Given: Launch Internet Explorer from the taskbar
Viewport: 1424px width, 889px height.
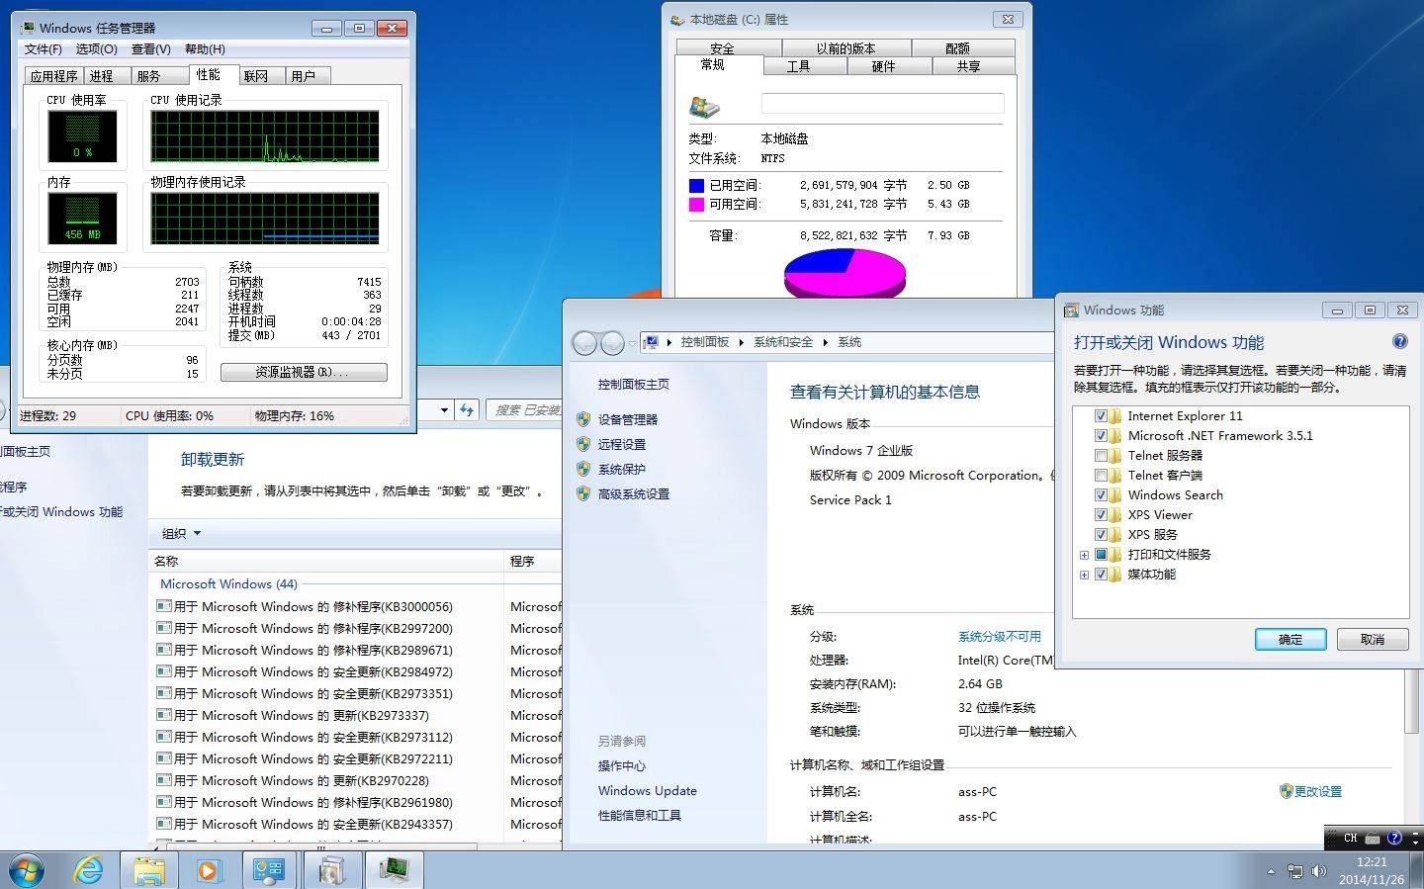Looking at the screenshot, I should pos(88,870).
